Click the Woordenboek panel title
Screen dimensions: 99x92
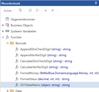(x=11, y=3)
